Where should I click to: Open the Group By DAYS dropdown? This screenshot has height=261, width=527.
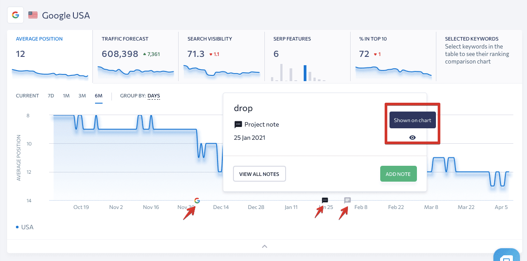153,96
